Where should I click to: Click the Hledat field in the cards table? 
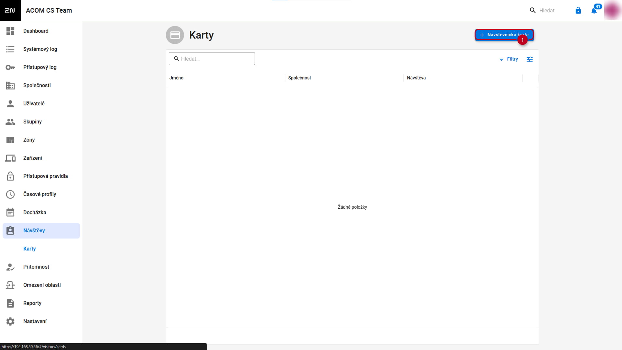[212, 59]
